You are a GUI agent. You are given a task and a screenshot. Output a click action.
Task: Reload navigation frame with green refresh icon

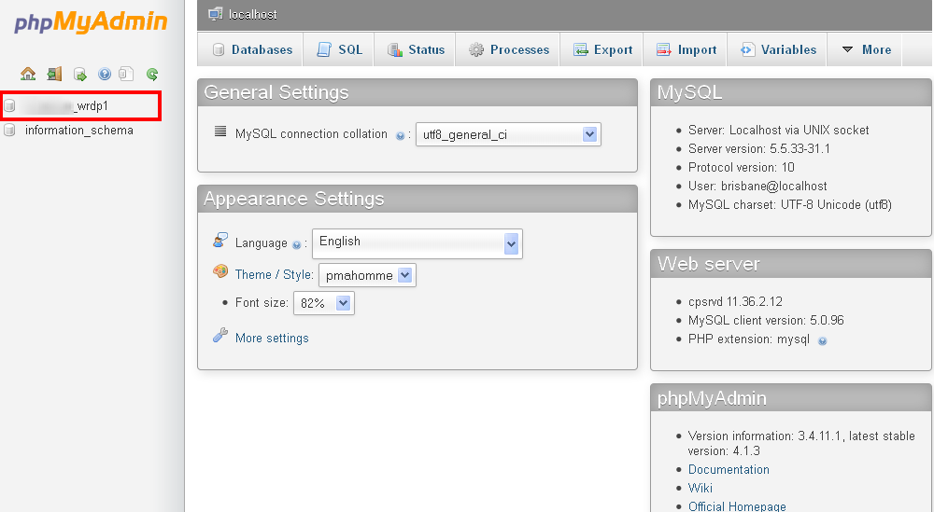[152, 75]
